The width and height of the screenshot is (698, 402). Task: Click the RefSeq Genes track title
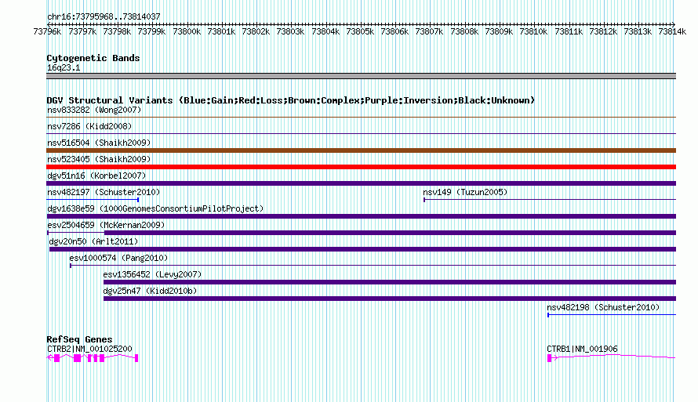79,339
